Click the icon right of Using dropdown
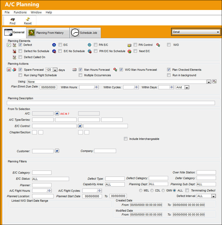Image resolution: width=222 pixels, height=225 pixels. tap(214, 81)
